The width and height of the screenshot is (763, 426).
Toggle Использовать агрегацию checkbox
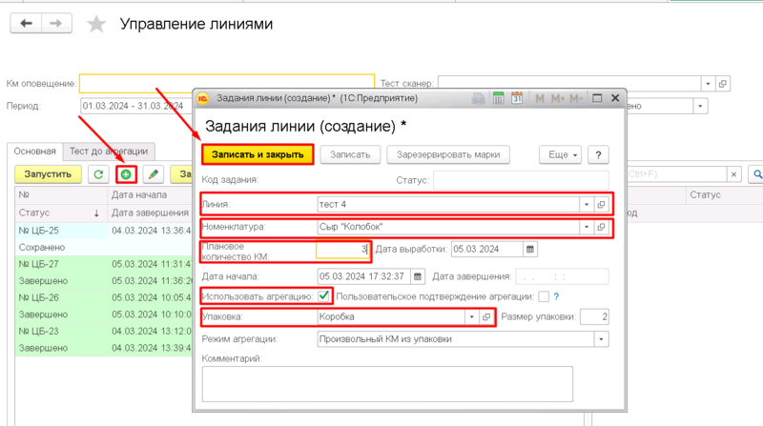tap(325, 295)
